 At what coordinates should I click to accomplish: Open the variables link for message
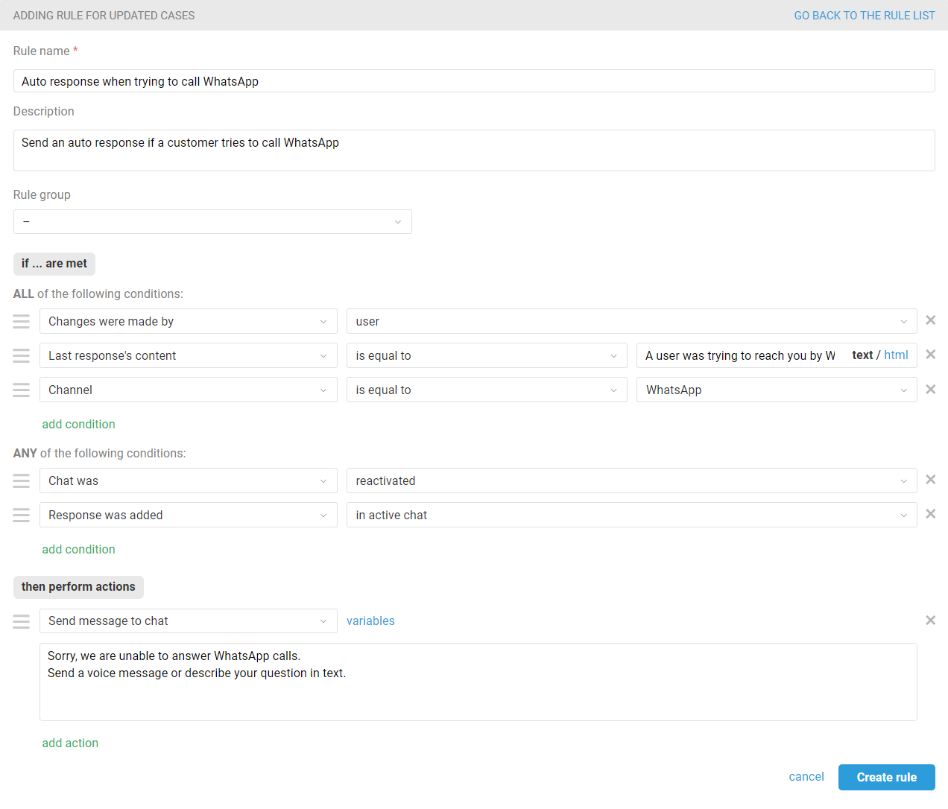(x=370, y=621)
